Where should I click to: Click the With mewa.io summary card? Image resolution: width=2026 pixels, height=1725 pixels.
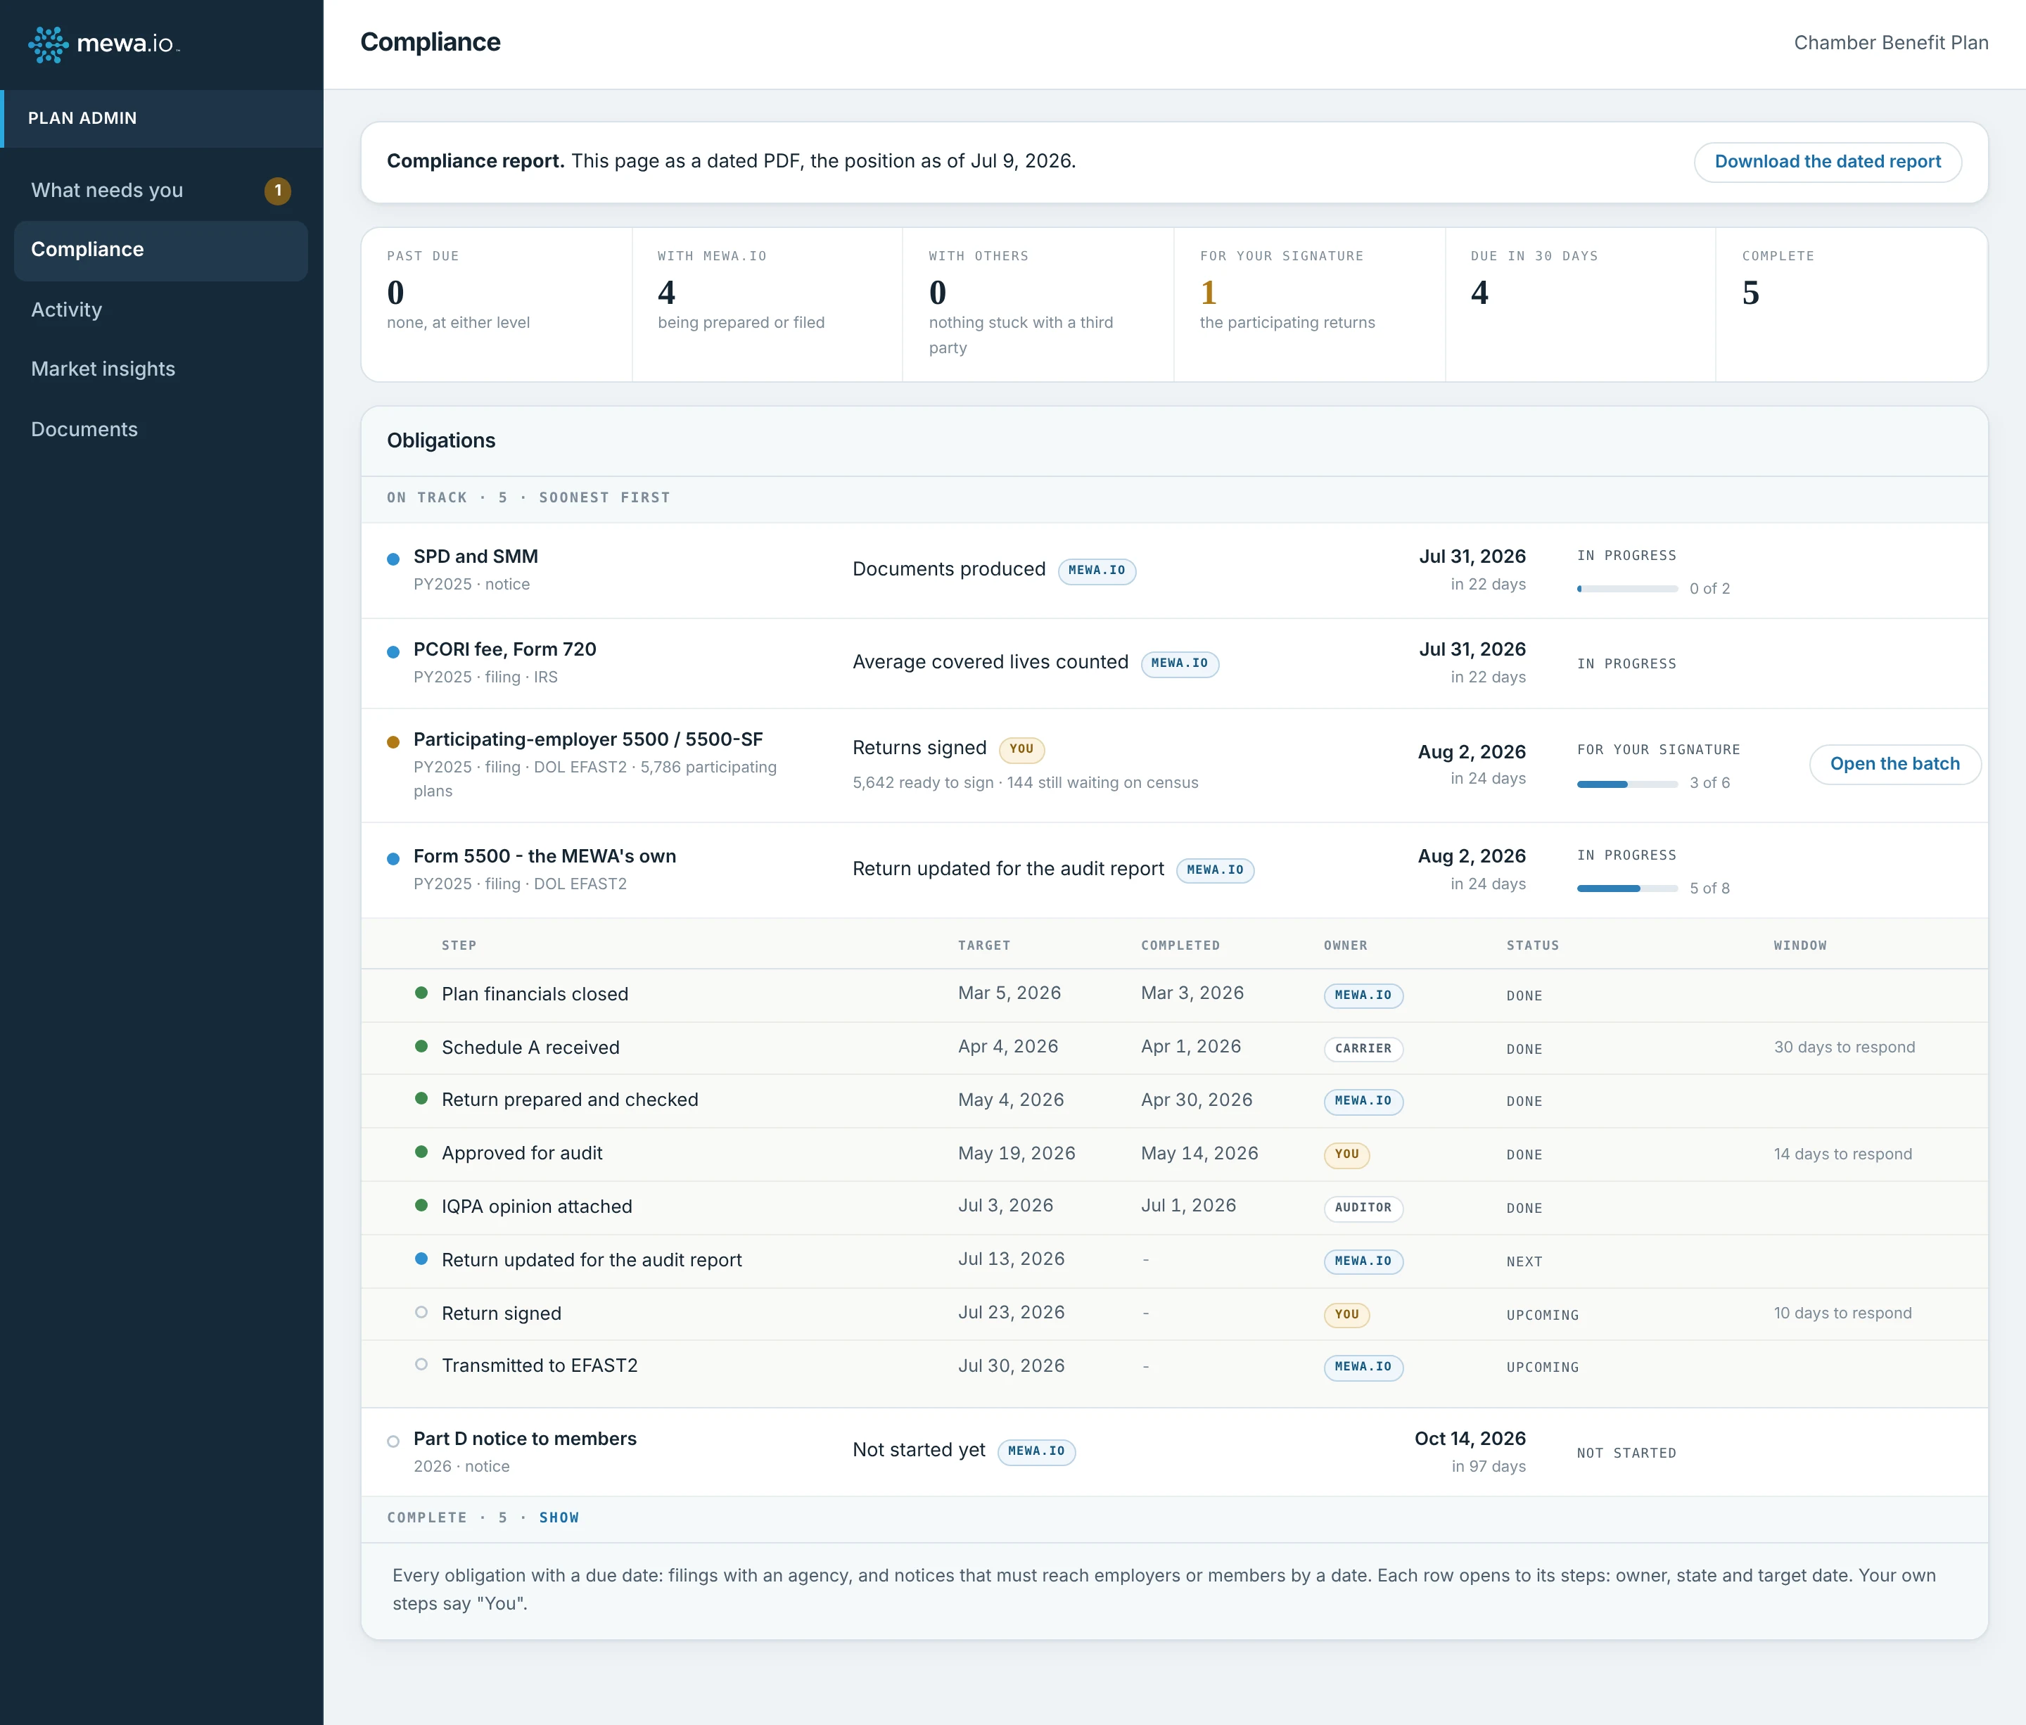point(767,304)
